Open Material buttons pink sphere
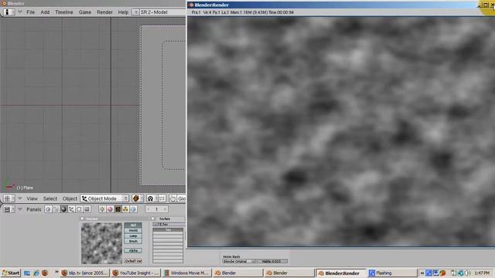The width and height of the screenshot is (495, 278). [x=110, y=209]
